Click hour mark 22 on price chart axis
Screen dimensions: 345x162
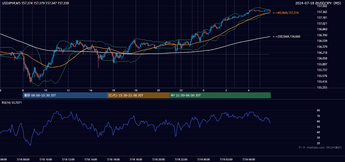coord(181,90)
